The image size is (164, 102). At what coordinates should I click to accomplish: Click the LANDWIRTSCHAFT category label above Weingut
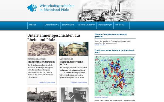(x=66, y=59)
